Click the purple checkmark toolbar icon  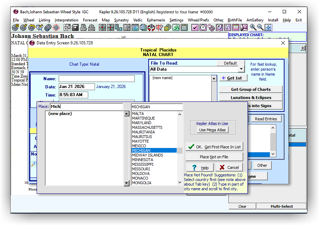pyautogui.click(x=195, y=28)
